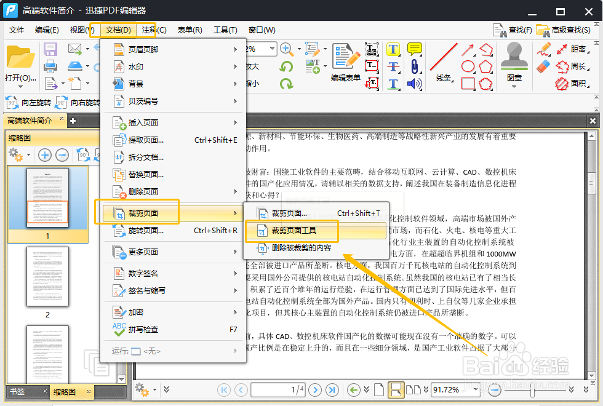Zoom in thumbnails with plus icon

coord(45,155)
